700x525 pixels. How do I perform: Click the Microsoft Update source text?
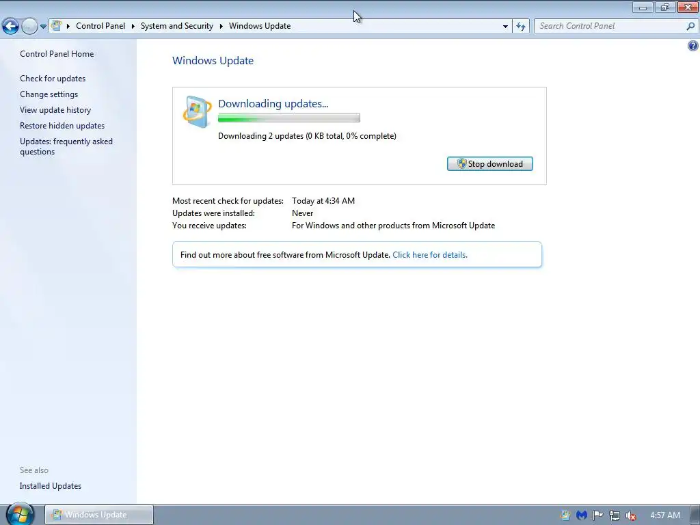pos(393,226)
